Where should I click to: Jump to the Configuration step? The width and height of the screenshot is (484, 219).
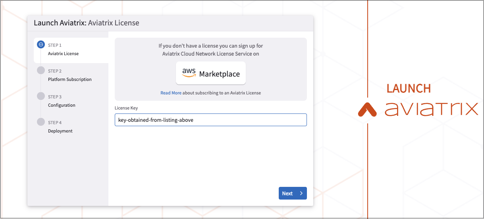62,105
